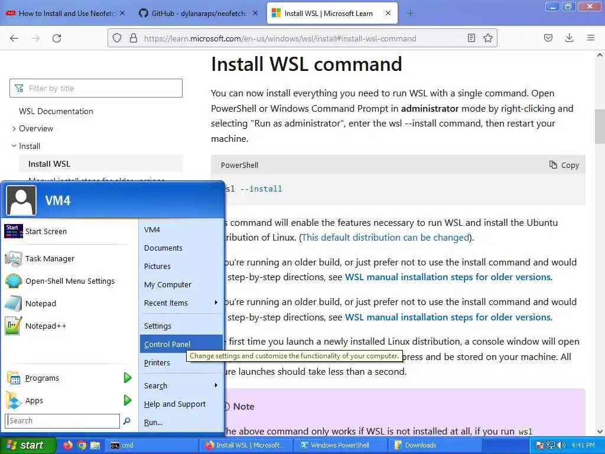The width and height of the screenshot is (605, 454).
Task: Open network status tray icon
Action: (x=551, y=445)
